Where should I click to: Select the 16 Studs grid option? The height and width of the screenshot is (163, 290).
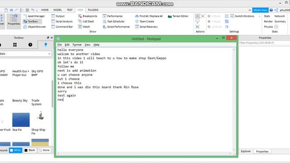pyautogui.click(x=214, y=27)
